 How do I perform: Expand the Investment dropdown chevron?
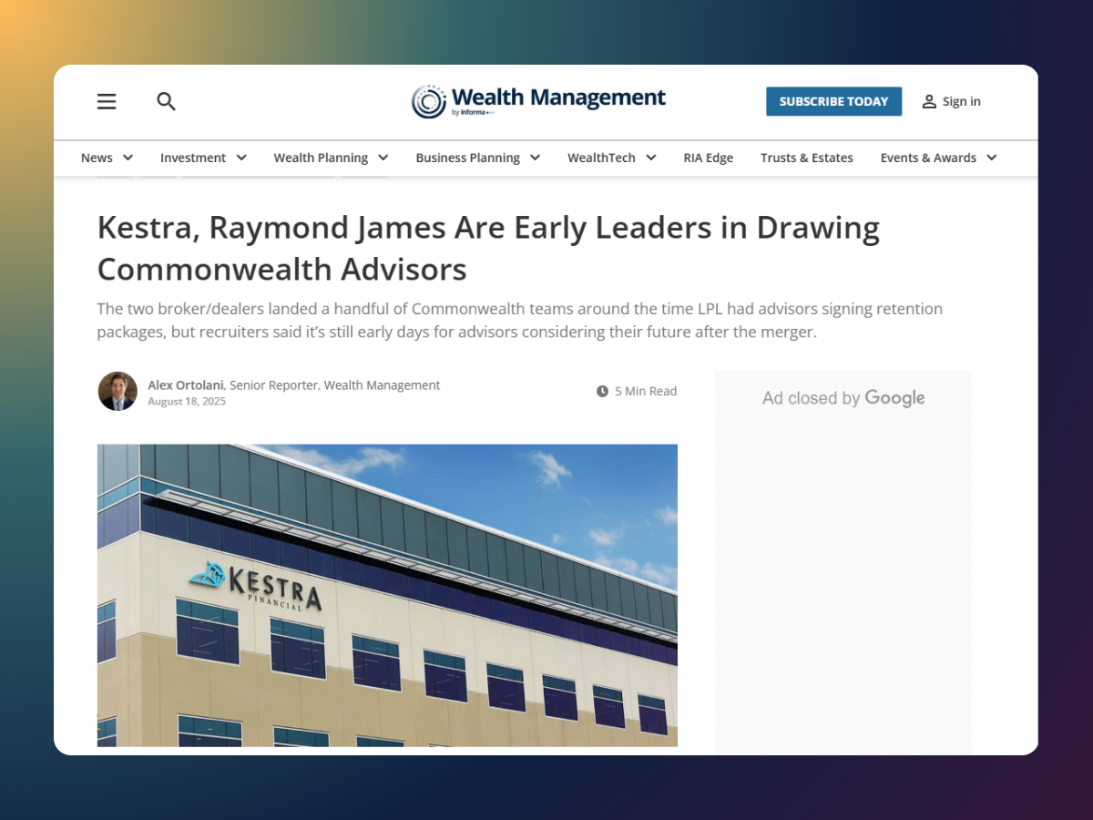coord(241,158)
